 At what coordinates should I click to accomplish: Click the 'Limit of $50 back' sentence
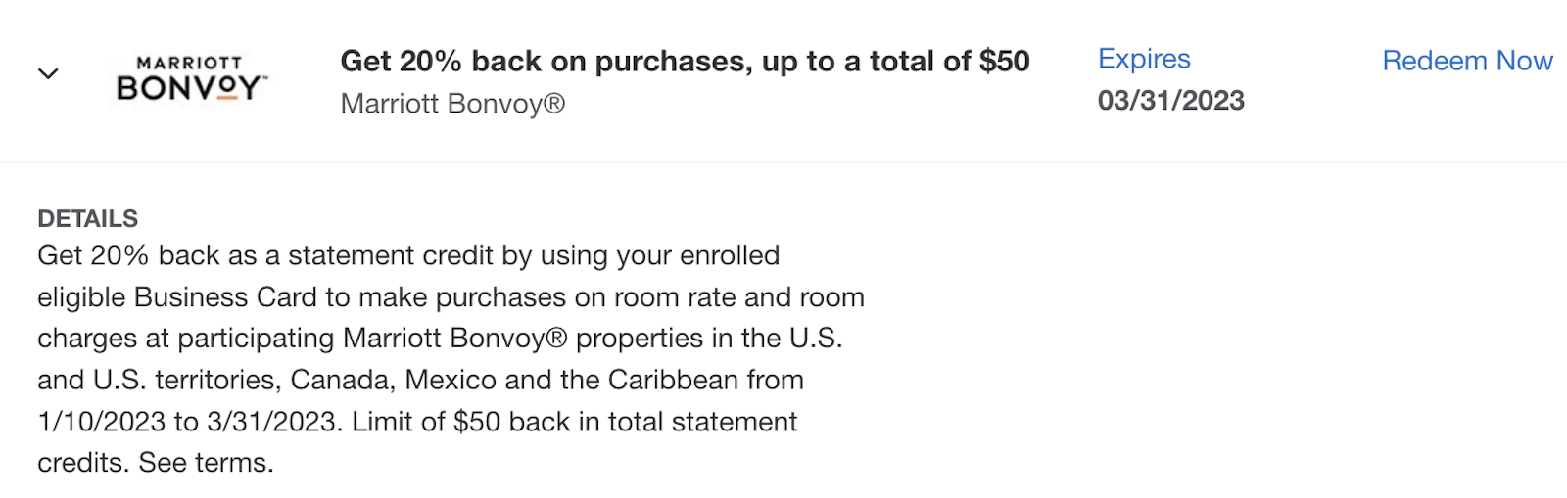point(461,422)
